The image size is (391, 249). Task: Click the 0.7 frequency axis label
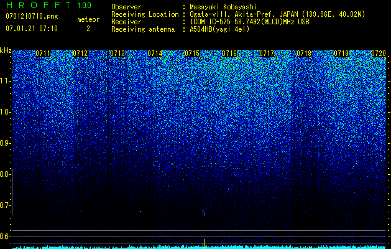(x=5, y=205)
